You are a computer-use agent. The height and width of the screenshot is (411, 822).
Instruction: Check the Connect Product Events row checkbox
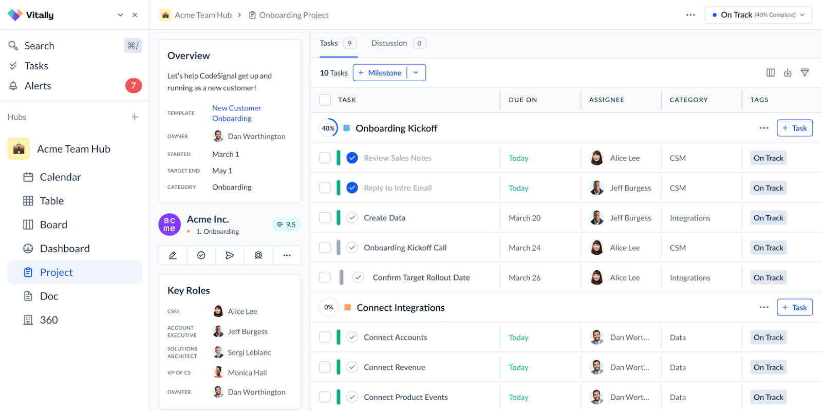(x=325, y=397)
